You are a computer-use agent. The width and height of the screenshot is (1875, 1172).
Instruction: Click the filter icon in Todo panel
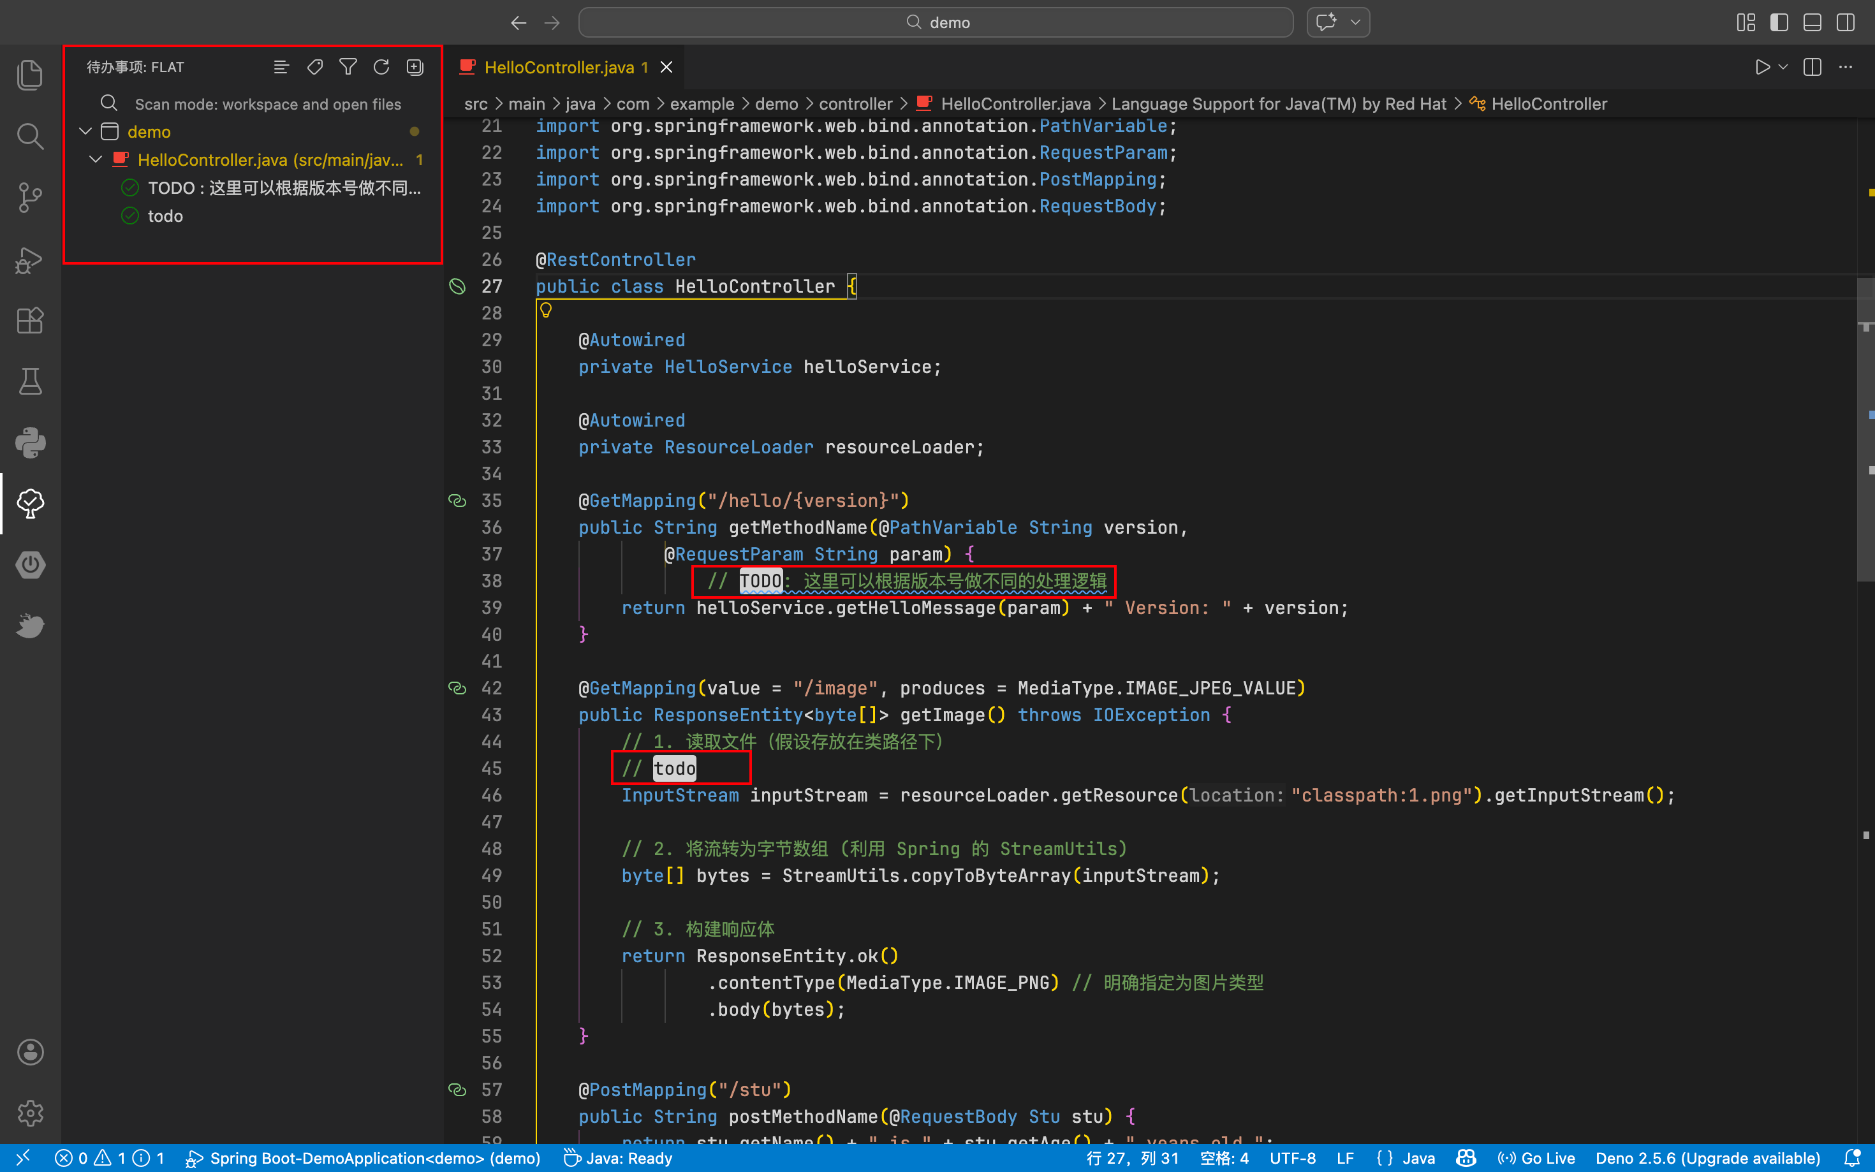(348, 68)
